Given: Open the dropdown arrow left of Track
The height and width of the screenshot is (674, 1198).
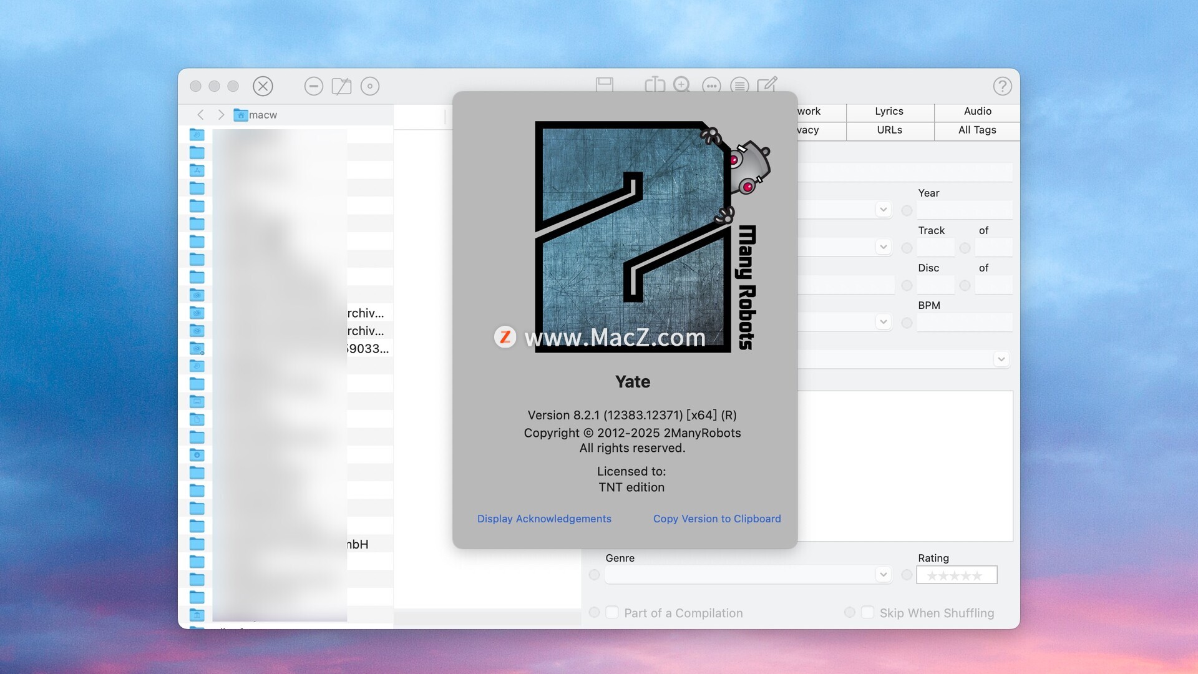Looking at the screenshot, I should [883, 247].
